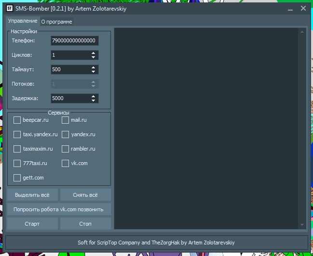Check the taxi.yandex.ru checkbox
Viewport: 313px width, 256px height.
(17, 134)
